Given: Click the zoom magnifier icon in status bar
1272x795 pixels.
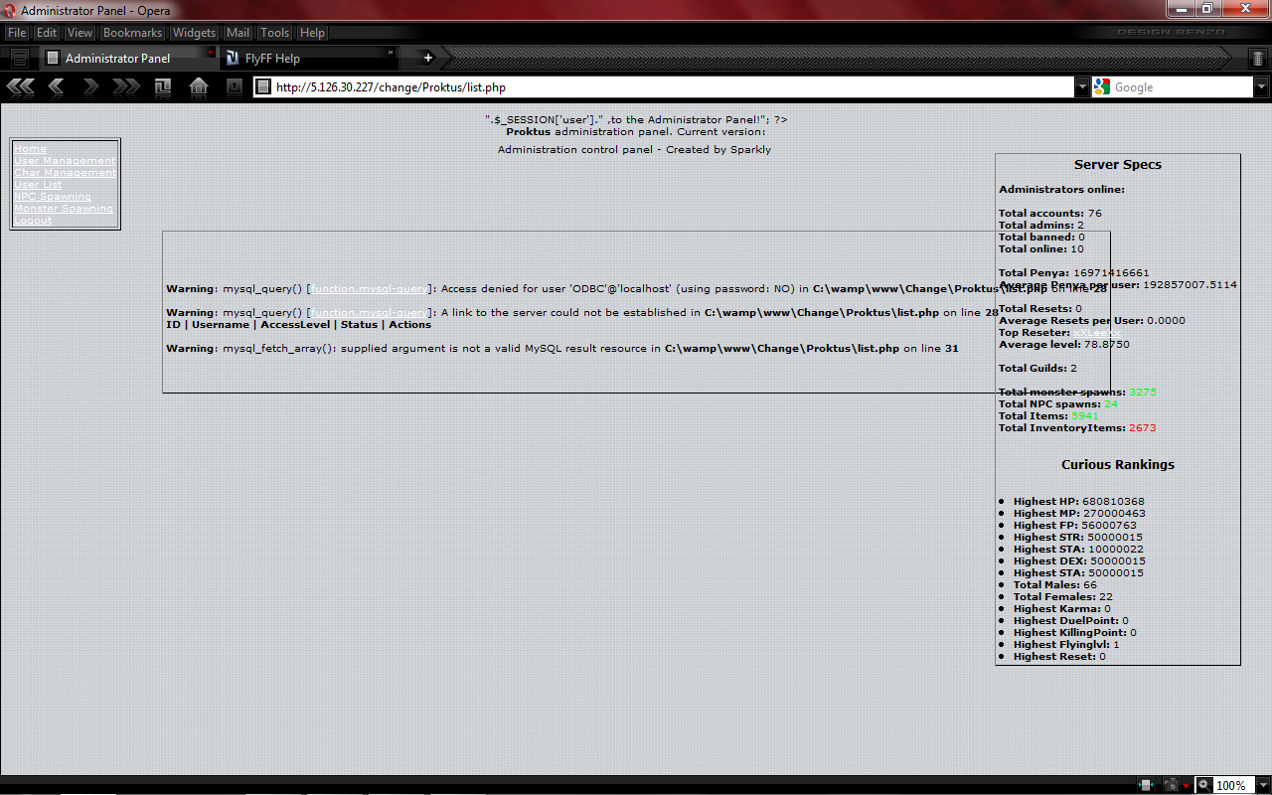Looking at the screenshot, I should (1202, 785).
